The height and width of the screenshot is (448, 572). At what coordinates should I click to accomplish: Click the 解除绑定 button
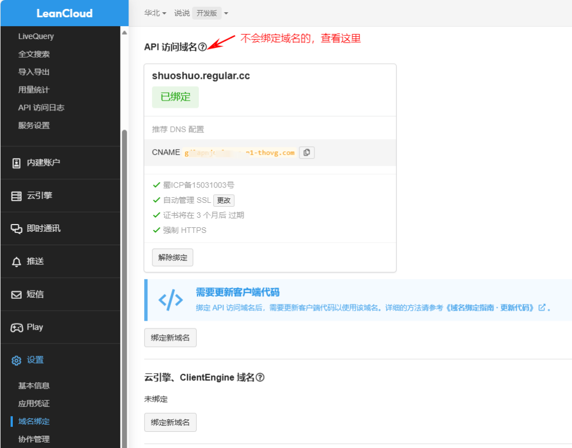click(172, 258)
